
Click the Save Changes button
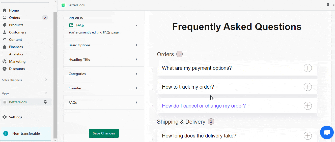coord(104,133)
